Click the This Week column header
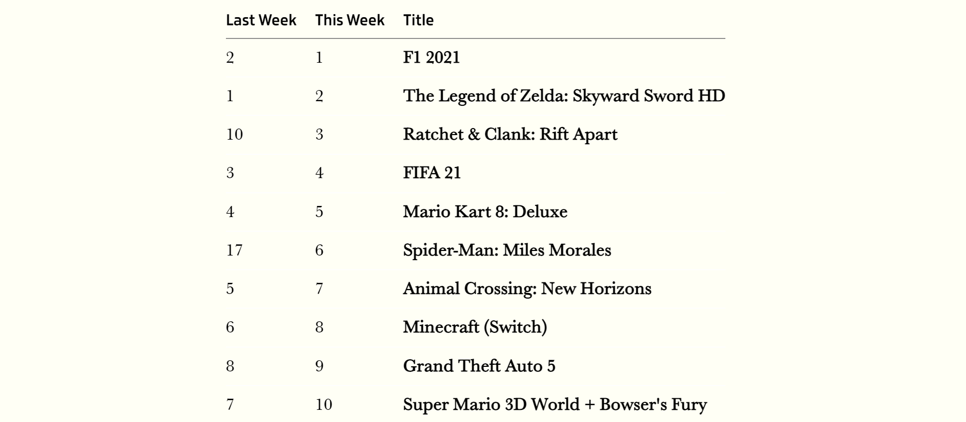Image resolution: width=966 pixels, height=422 pixels. [350, 20]
